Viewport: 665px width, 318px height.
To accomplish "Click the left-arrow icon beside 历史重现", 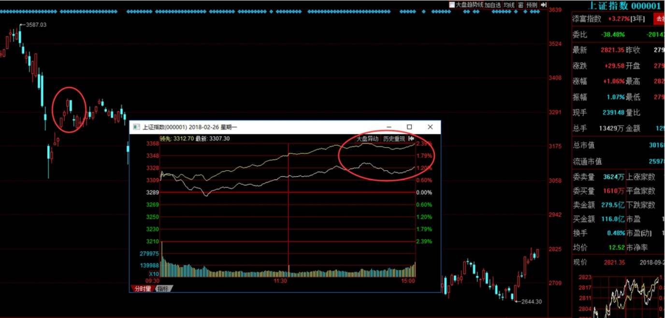I will pyautogui.click(x=411, y=139).
